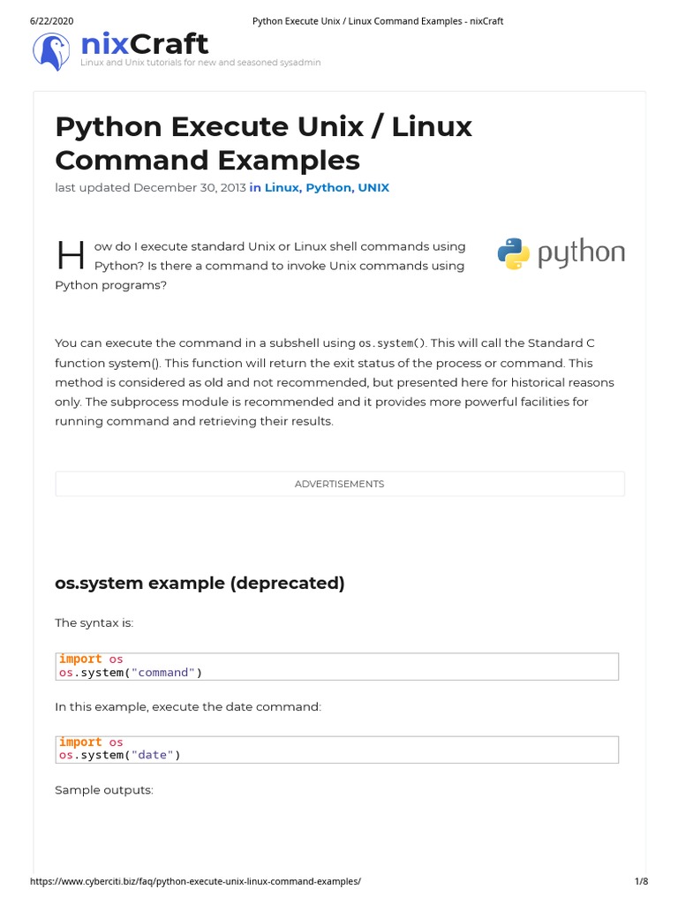Screen dimensions: 678x904
Task: Click the ADVERTISEMENTS banner box
Action: click(340, 484)
